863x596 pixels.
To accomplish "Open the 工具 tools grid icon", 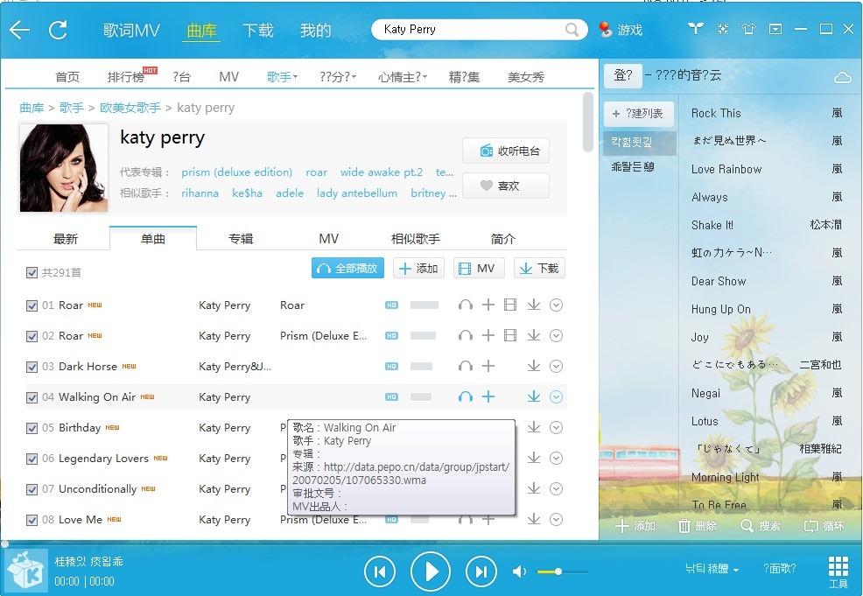I will (838, 572).
